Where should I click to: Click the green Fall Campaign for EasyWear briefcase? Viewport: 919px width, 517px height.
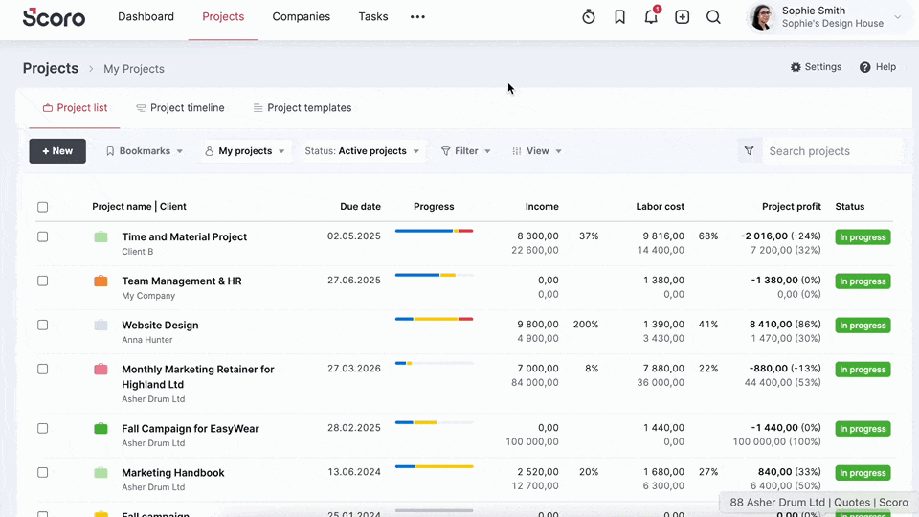click(101, 429)
